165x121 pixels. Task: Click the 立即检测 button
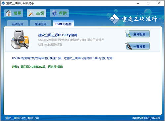[138, 34]
